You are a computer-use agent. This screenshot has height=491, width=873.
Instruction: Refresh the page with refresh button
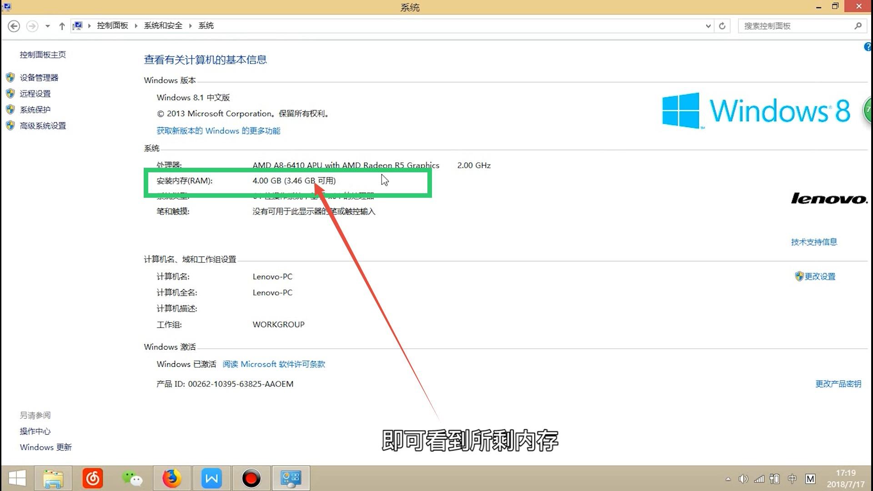(x=722, y=26)
